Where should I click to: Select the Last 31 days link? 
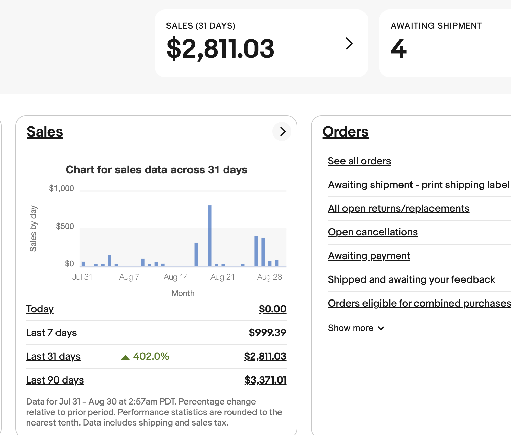[x=53, y=356]
